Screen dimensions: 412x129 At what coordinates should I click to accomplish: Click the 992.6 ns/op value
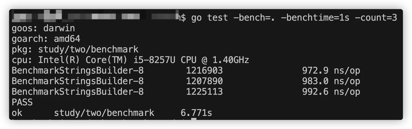331,92
